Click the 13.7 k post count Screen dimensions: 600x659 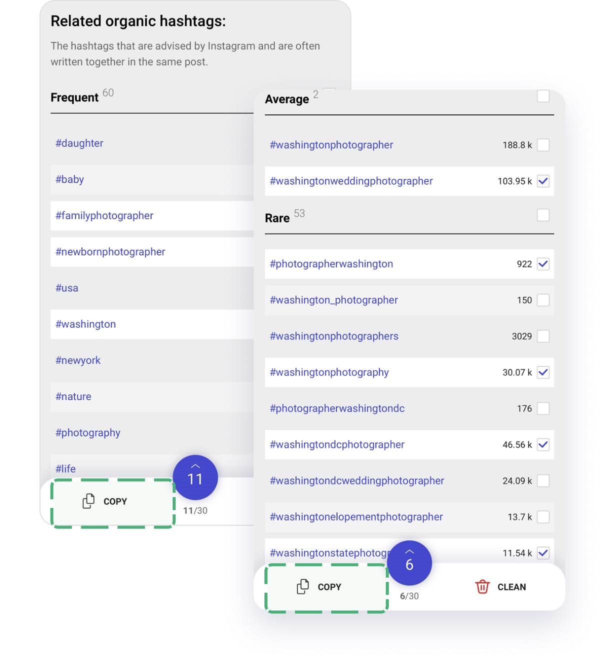[519, 517]
